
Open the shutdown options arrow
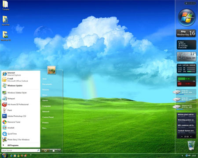[x=59, y=150]
